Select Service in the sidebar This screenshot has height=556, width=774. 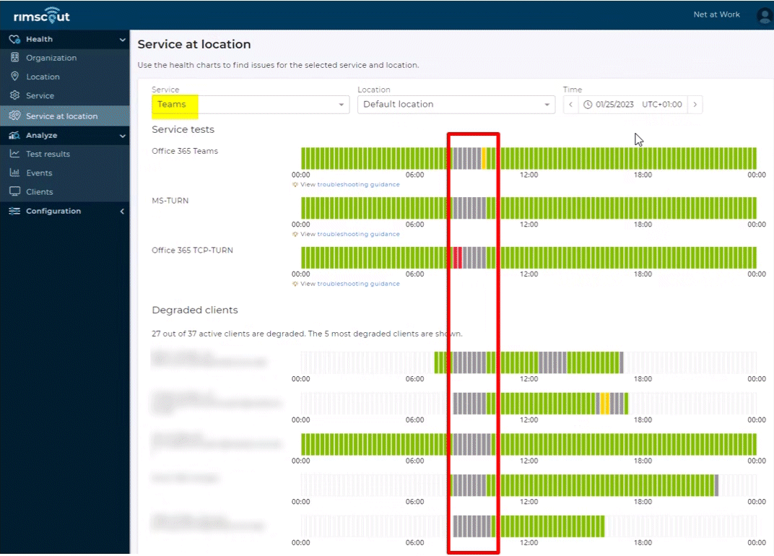(65, 96)
